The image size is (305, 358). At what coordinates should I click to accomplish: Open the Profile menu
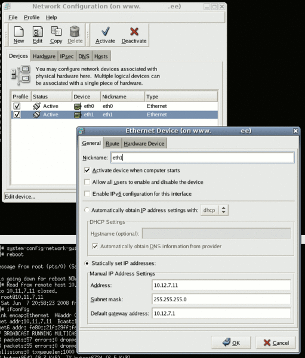point(32,17)
